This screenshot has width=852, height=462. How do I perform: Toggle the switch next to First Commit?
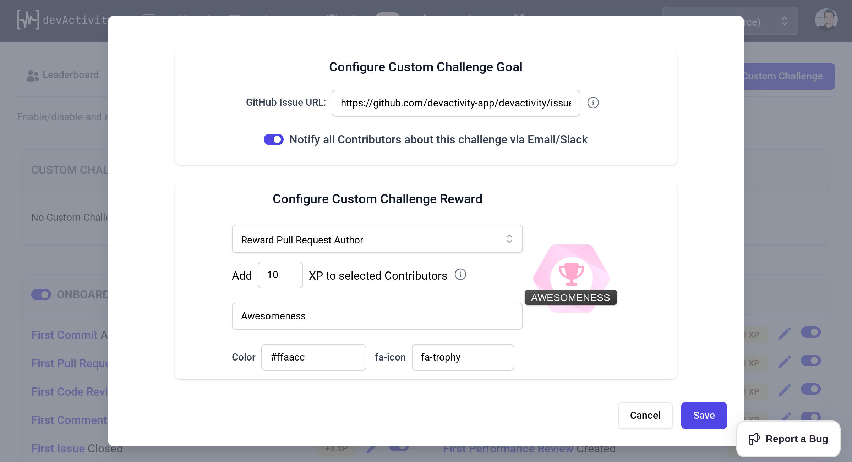(811, 332)
